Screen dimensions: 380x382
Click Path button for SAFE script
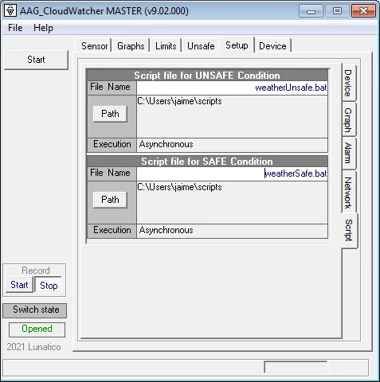110,200
